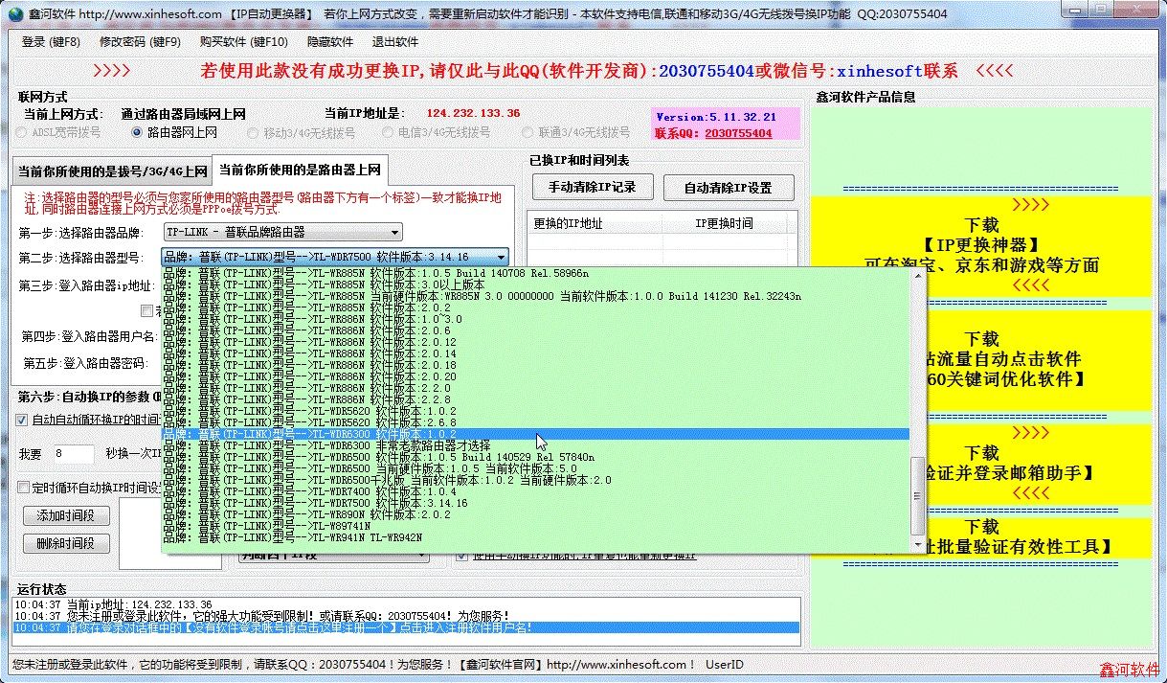The height and width of the screenshot is (683, 1167).
Task: Choose TL-WR886N 软件版本 2.0.6
Action: tap(536, 330)
